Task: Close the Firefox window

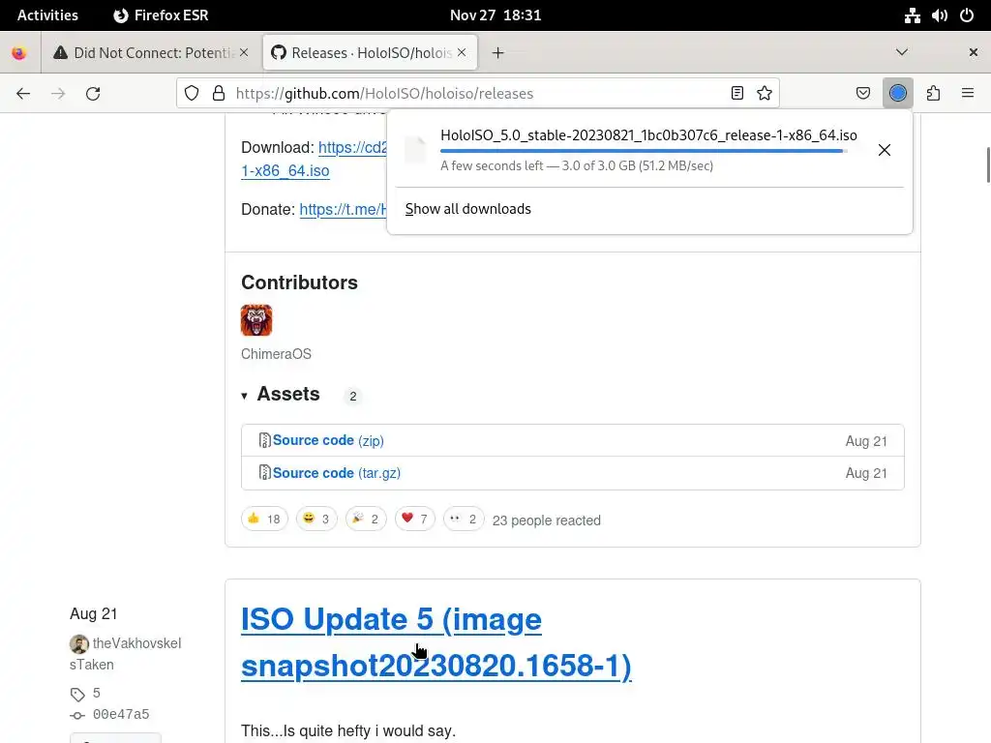Action: pyautogui.click(x=974, y=52)
